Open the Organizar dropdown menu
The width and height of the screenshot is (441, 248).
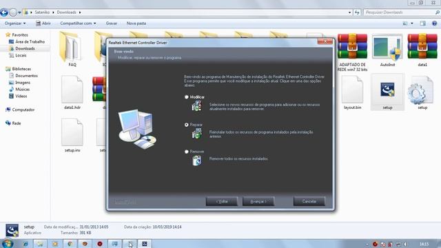tap(15, 23)
